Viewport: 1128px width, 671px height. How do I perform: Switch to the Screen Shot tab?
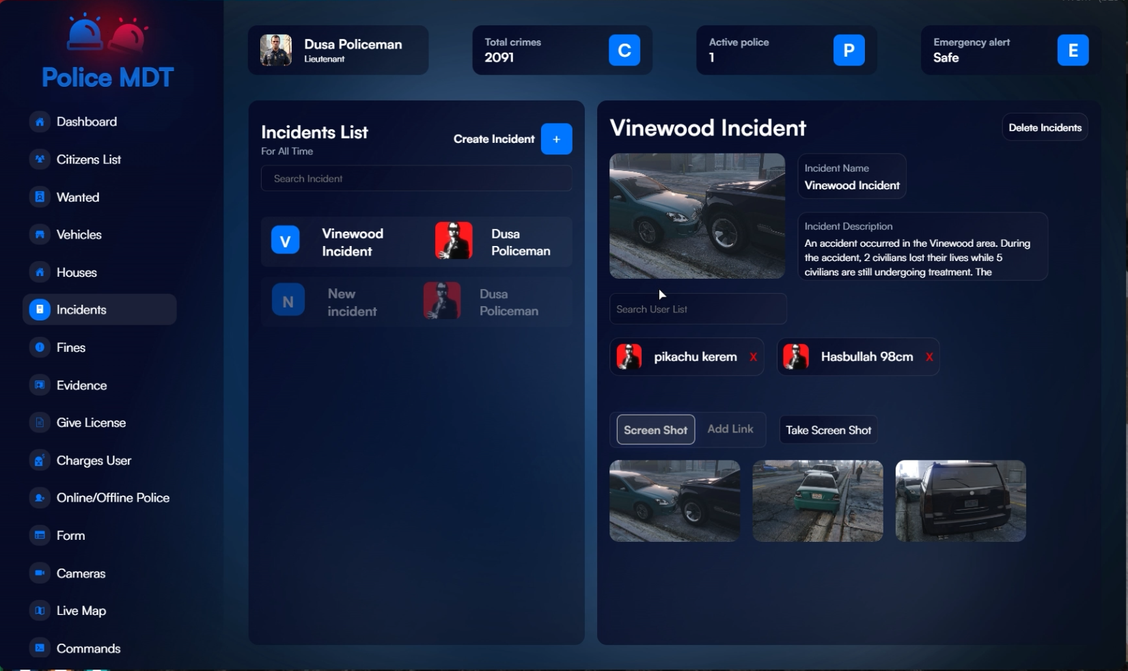coord(655,430)
